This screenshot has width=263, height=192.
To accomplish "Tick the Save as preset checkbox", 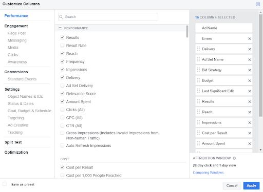I will (x=5, y=184).
